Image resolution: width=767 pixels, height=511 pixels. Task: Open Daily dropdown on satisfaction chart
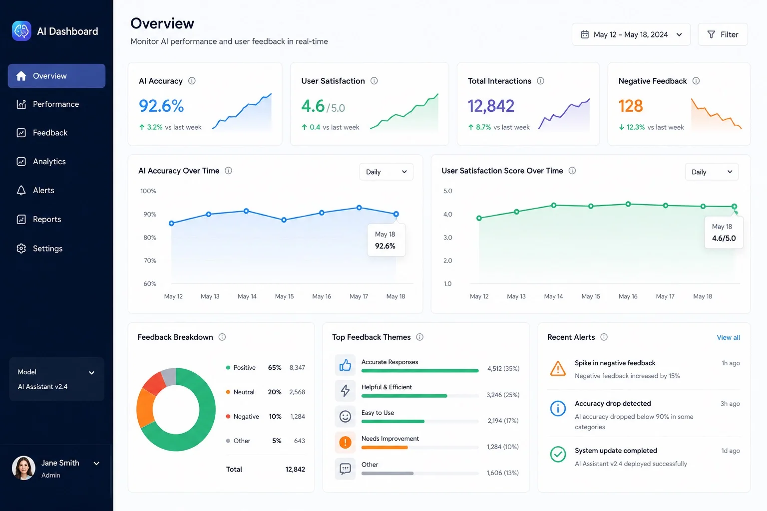(712, 172)
